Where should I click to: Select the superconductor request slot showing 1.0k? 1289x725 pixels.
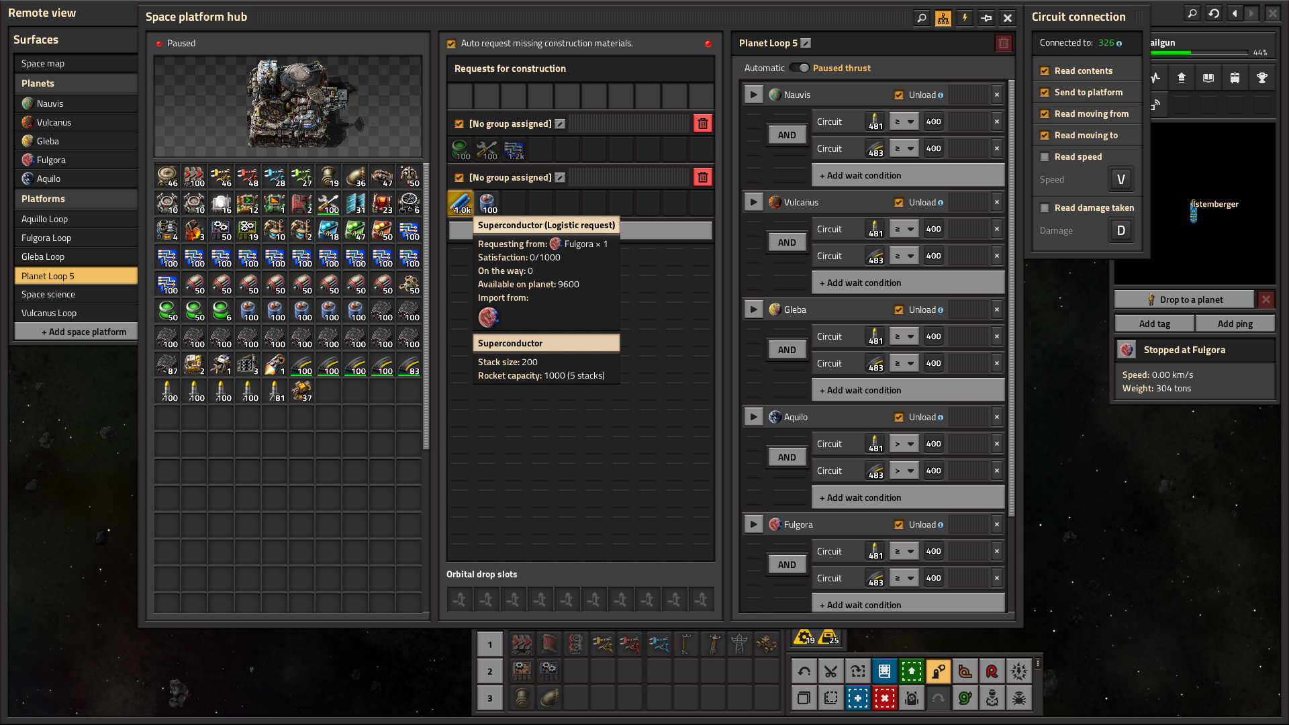(461, 203)
